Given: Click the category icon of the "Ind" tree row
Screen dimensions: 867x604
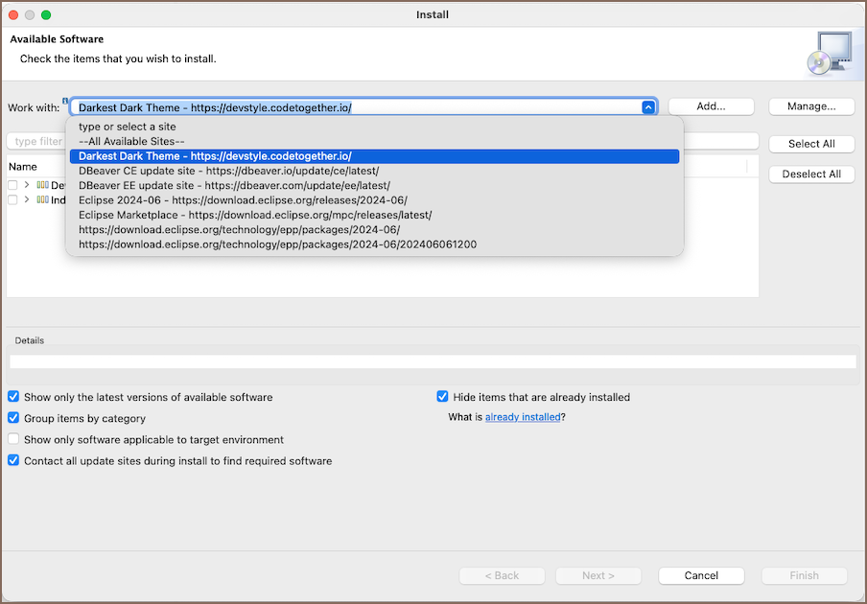Looking at the screenshot, I should pyautogui.click(x=42, y=200).
